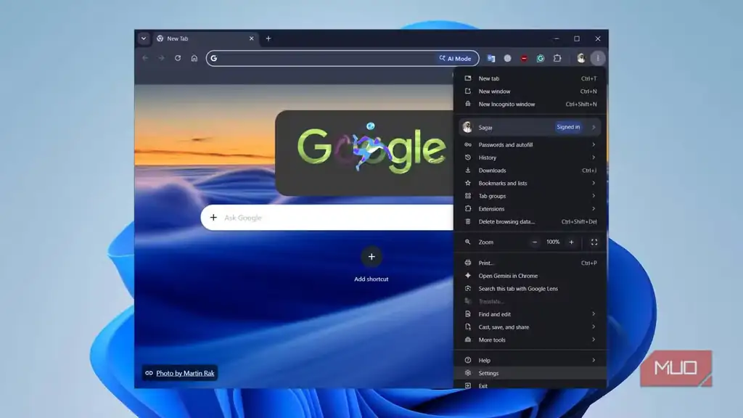This screenshot has height=418, width=743.
Task: Choose Print from the menu
Action: coord(530,263)
